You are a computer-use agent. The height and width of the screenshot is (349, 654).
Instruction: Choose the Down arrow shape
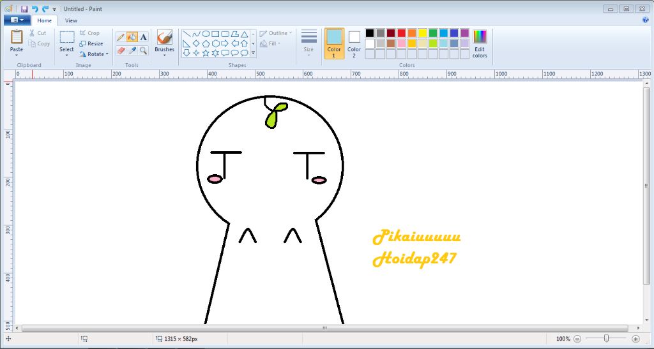pyautogui.click(x=187, y=53)
